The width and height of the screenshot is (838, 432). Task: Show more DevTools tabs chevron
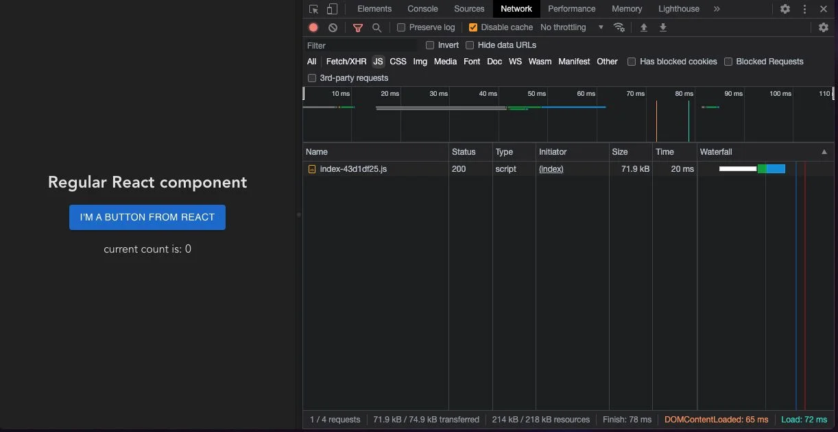click(x=717, y=9)
